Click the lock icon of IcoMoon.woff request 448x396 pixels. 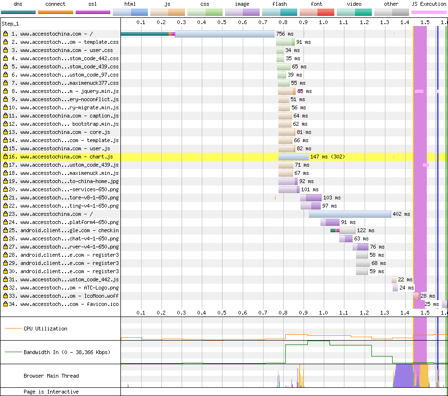pos(5,296)
